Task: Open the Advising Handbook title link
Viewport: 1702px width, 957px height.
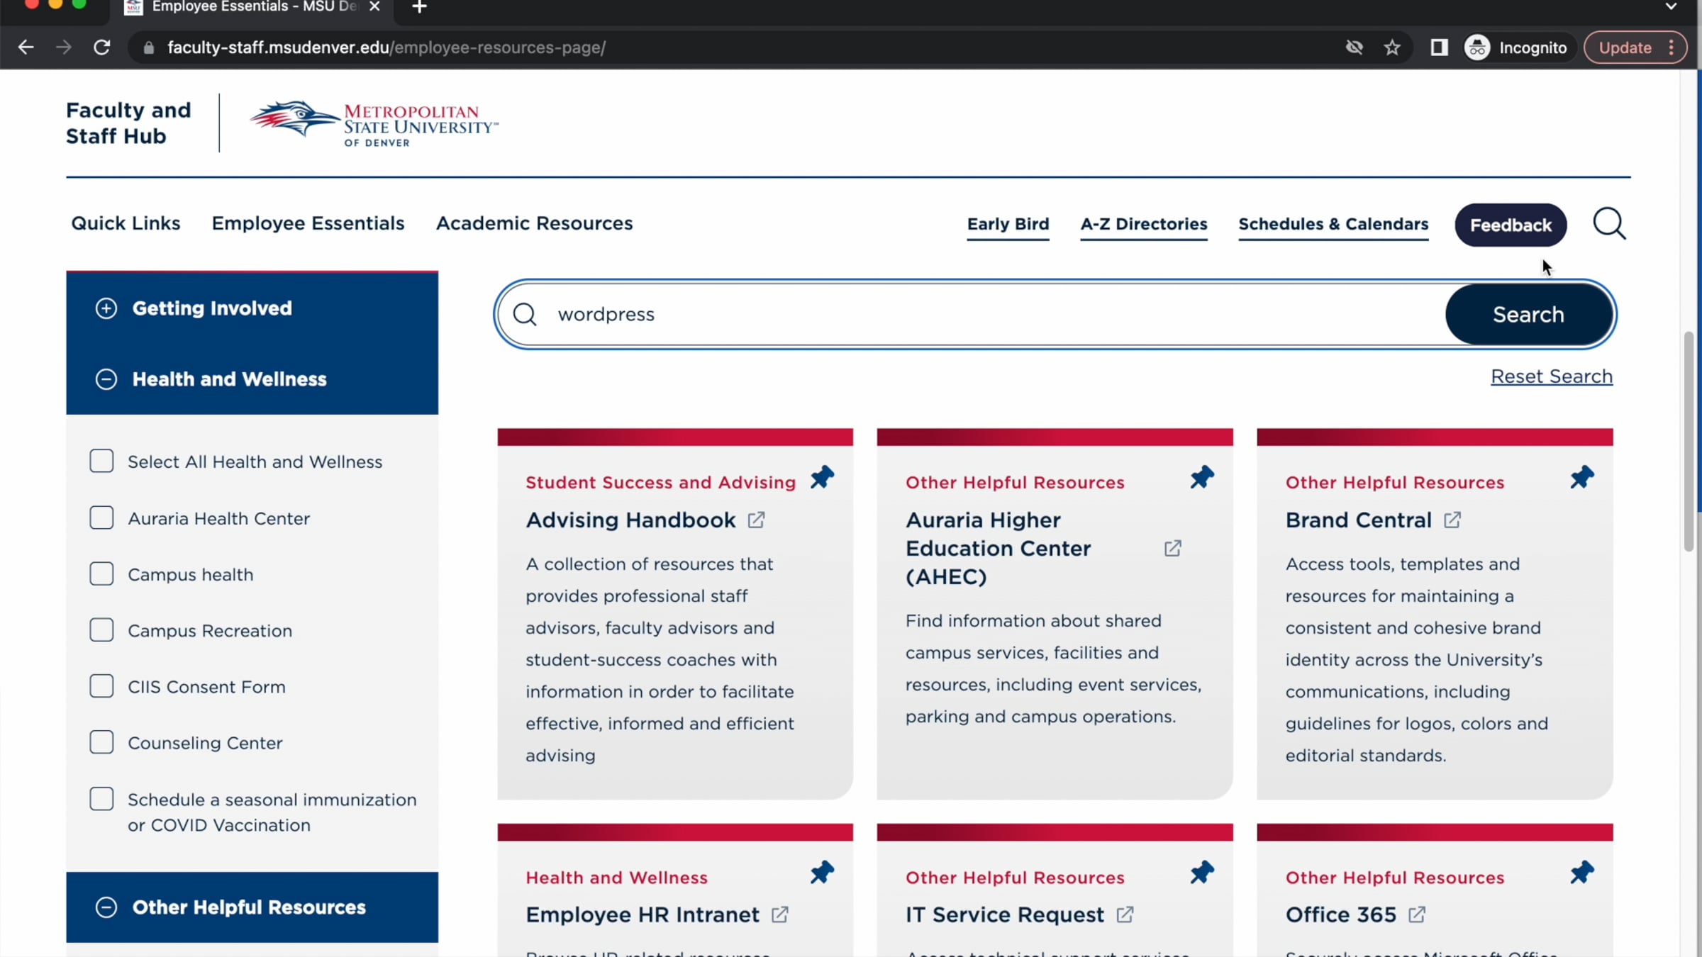Action: click(x=630, y=520)
